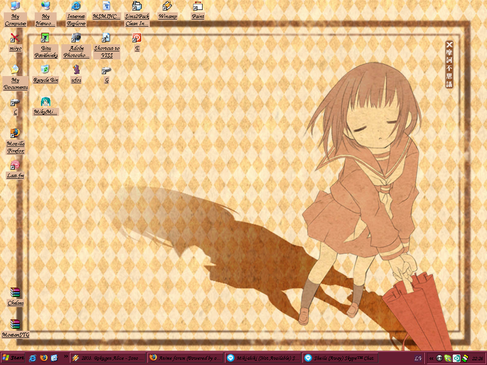
Task: Open the LV language bar indicator
Action: 418,358
